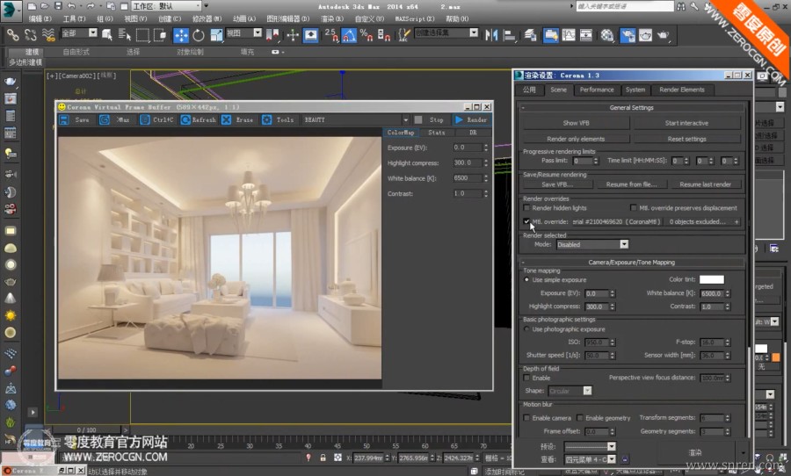
Task: Select Use photographic exposure radio button
Action: 526,329
